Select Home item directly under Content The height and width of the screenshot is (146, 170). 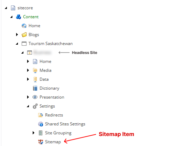coord(34,26)
